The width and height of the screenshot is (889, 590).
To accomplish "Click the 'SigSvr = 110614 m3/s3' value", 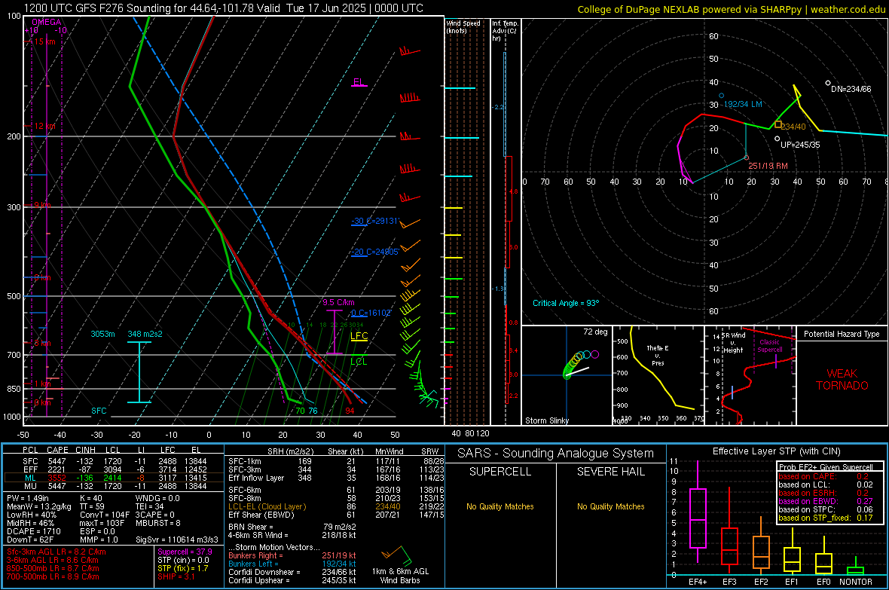I will (177, 540).
